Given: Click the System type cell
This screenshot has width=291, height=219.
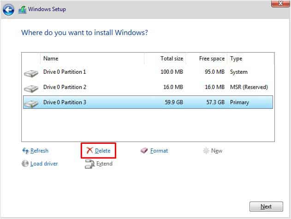Looking at the screenshot, I should click(x=239, y=72).
